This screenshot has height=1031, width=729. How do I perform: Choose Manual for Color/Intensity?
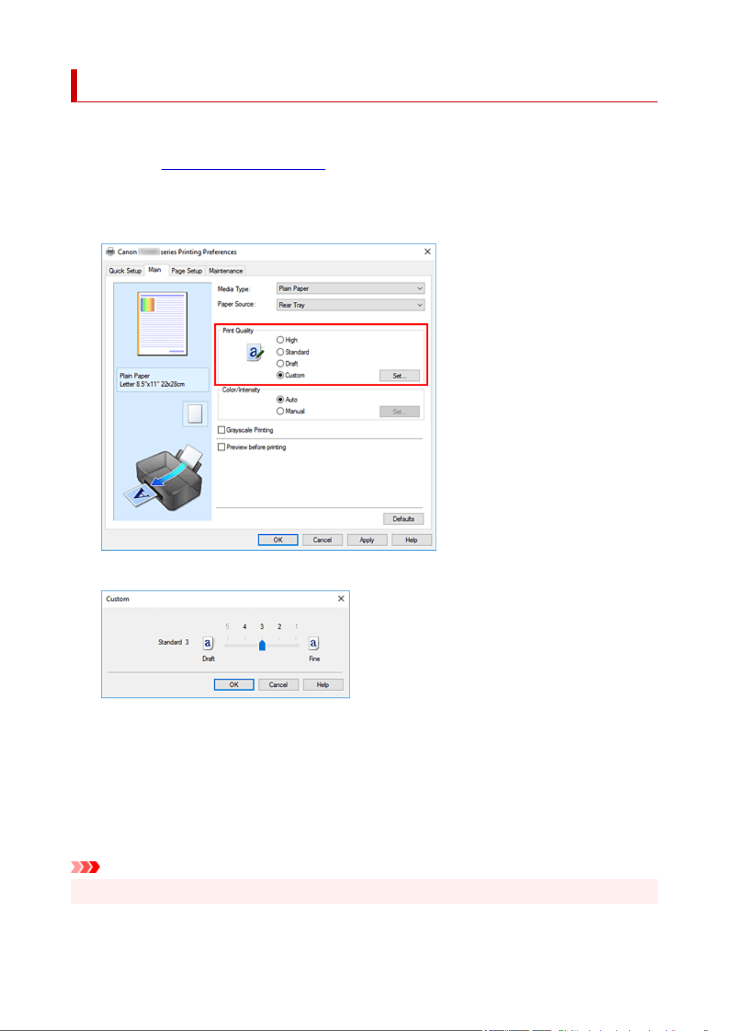291,411
